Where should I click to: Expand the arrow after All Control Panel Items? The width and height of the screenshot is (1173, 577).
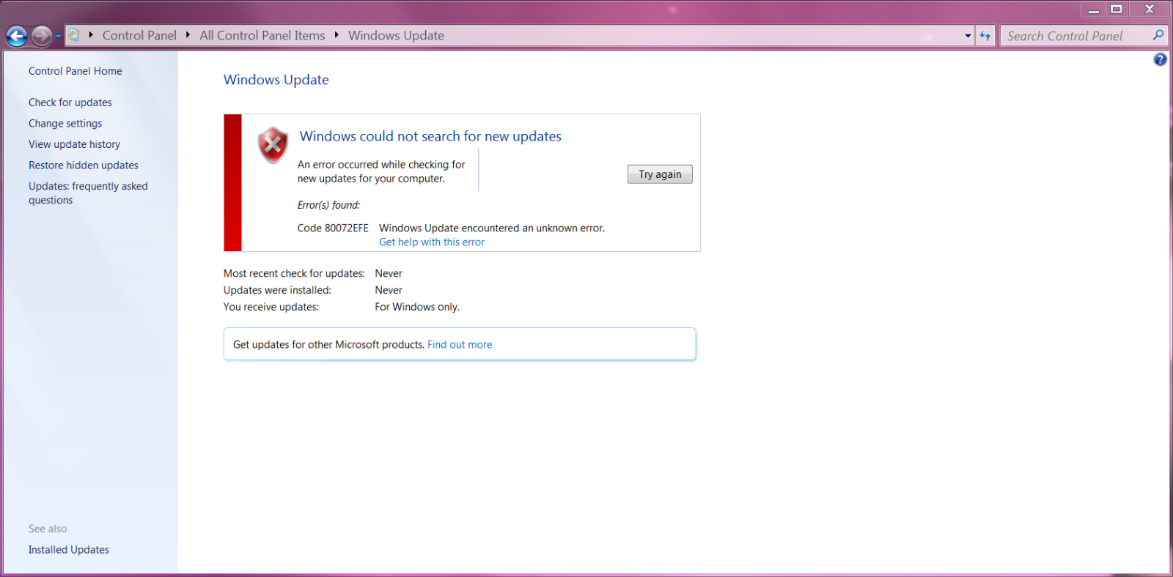[x=337, y=35]
